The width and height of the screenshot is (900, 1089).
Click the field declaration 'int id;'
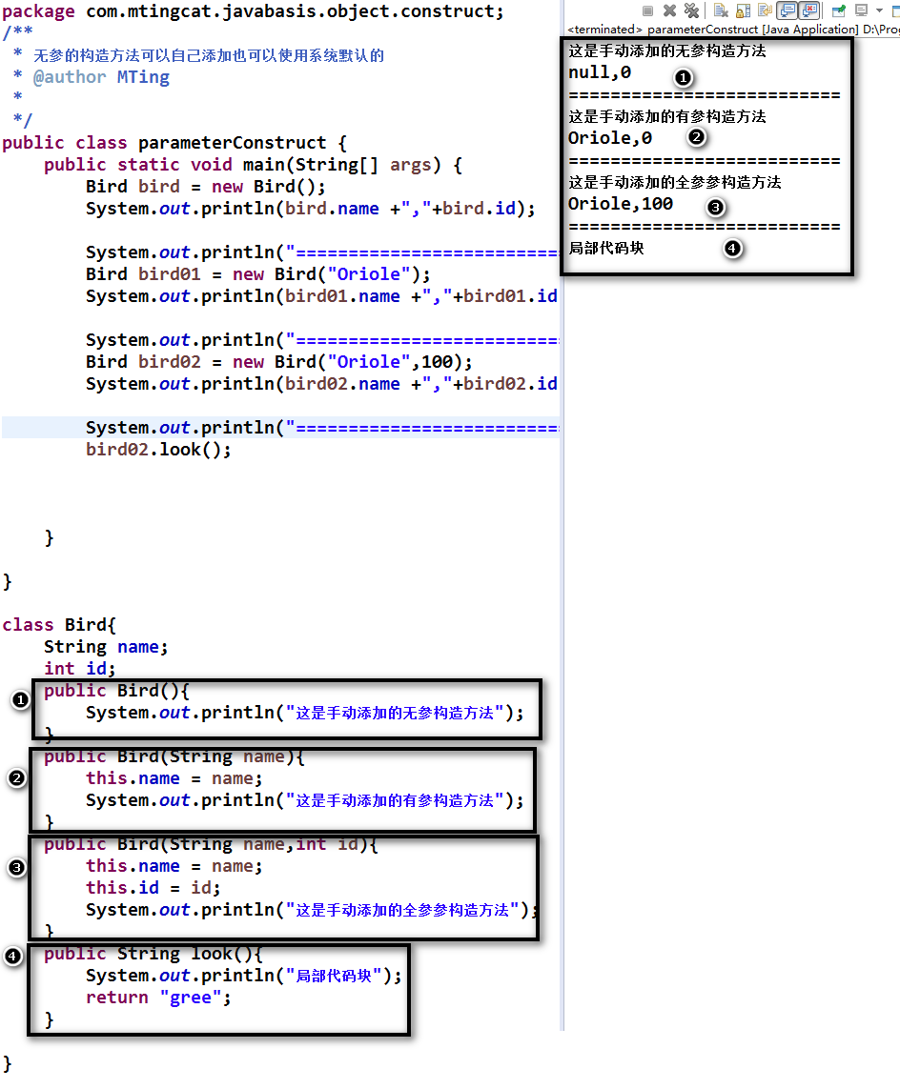pos(79,668)
